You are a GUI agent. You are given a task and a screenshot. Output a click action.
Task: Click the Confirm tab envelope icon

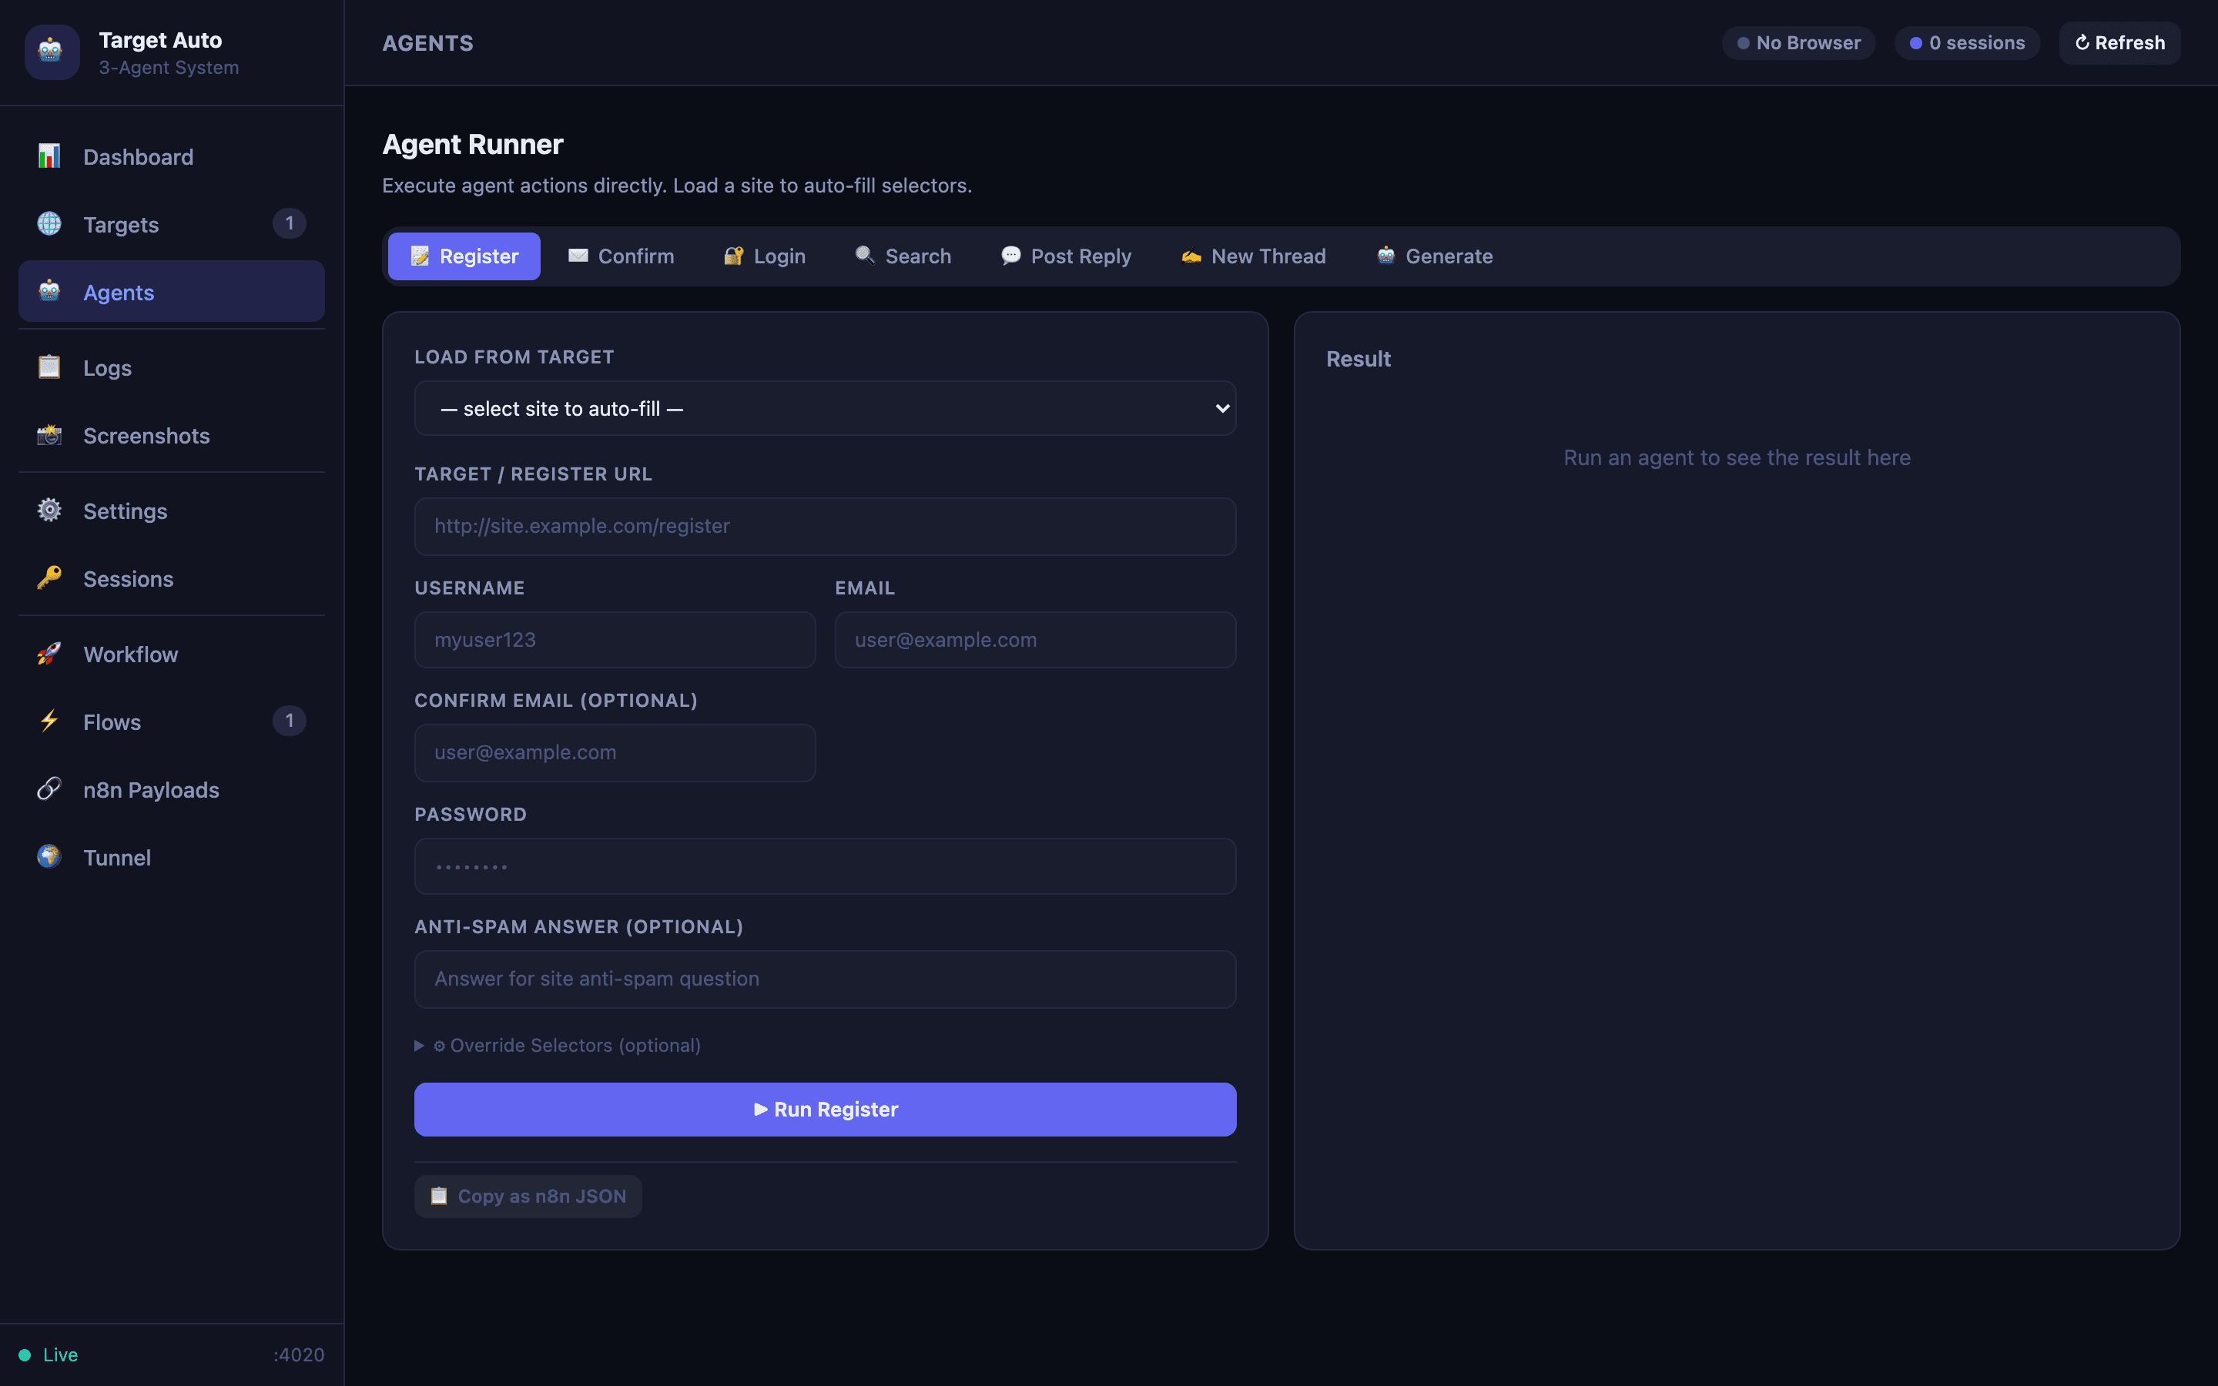[x=578, y=256]
